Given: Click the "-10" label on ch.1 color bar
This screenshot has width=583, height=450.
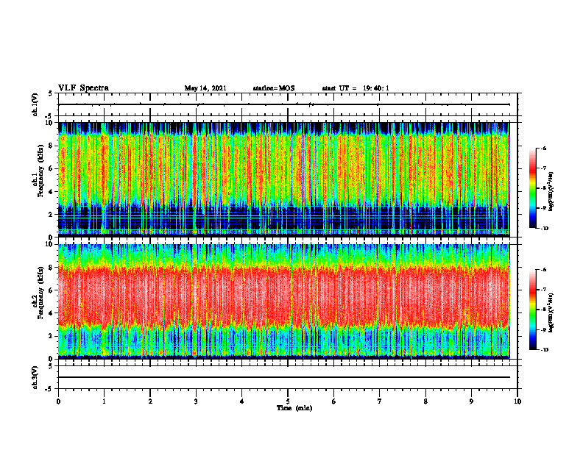Looking at the screenshot, I should (544, 229).
